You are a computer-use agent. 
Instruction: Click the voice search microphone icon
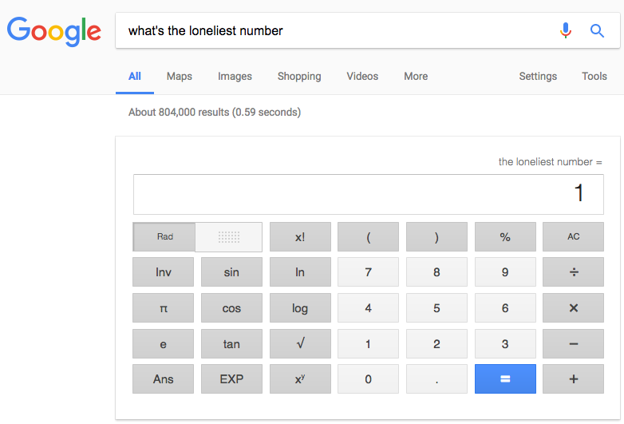click(x=566, y=30)
